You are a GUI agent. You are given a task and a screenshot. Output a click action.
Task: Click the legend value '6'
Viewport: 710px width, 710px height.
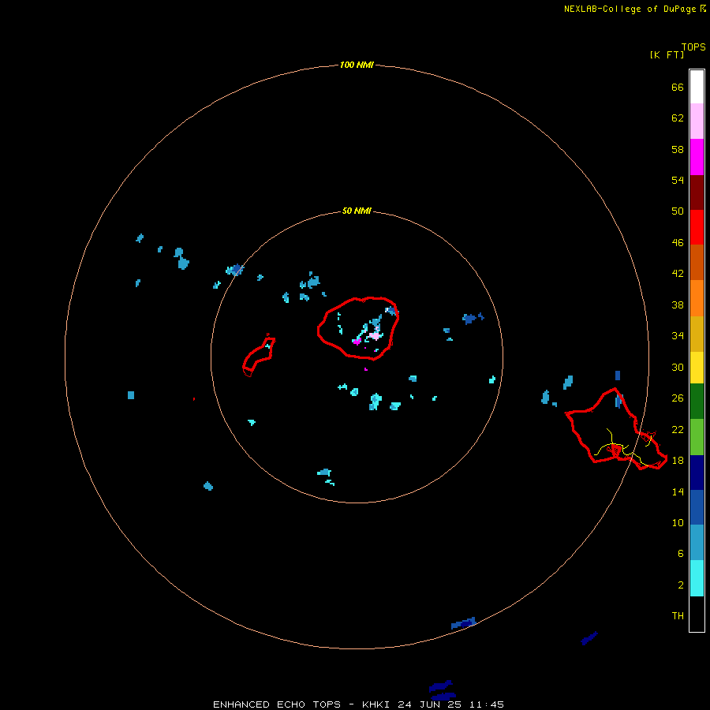(x=681, y=553)
